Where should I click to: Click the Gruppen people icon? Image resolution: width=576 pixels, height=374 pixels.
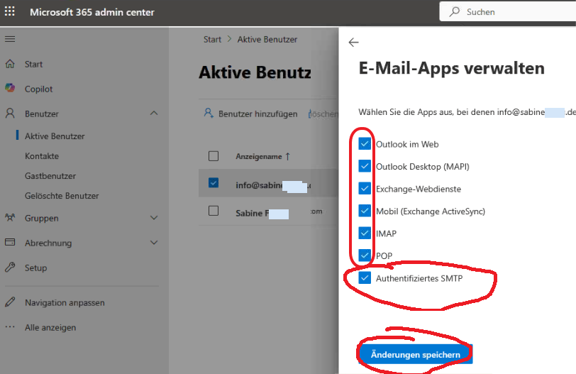pos(10,217)
